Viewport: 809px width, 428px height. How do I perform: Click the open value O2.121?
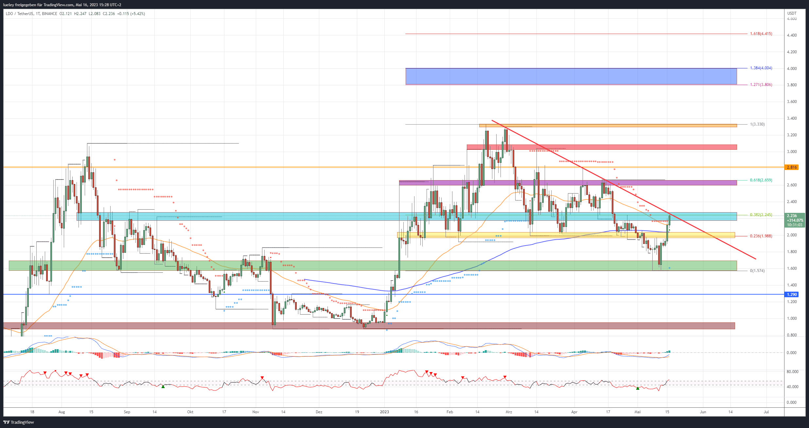pyautogui.click(x=66, y=14)
